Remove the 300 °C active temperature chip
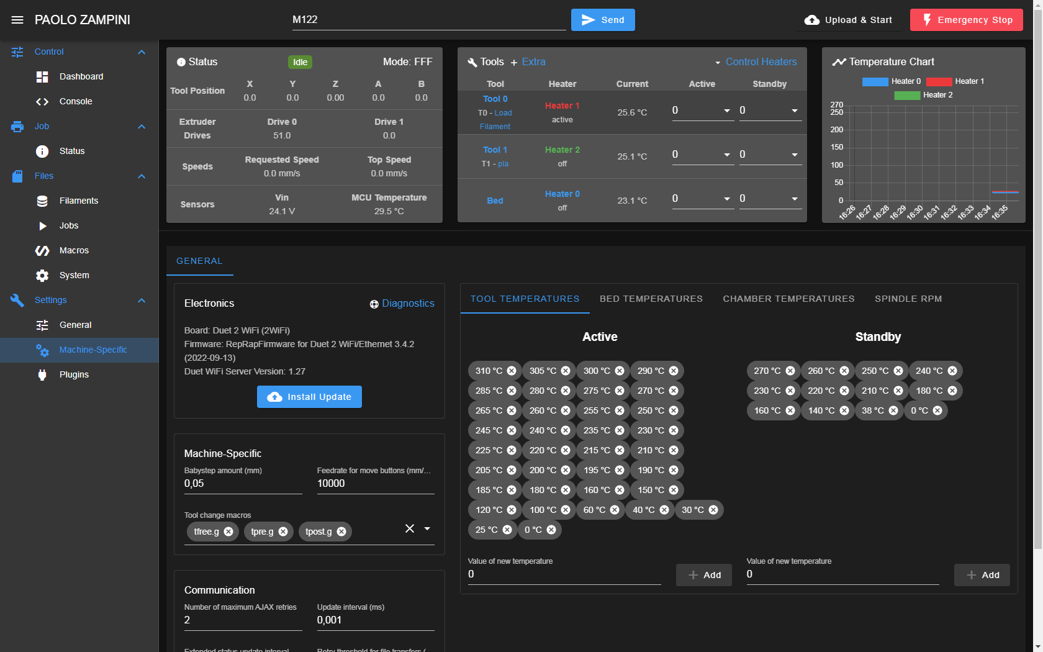The width and height of the screenshot is (1043, 652). 620,371
